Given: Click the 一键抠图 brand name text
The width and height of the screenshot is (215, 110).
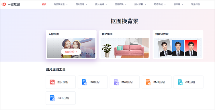Looking at the screenshot, I should tap(14, 4).
